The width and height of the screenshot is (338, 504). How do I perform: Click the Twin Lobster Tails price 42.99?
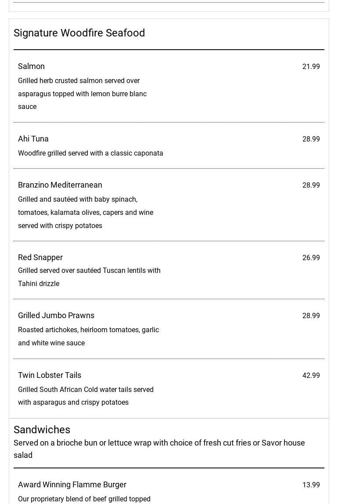tap(311, 376)
